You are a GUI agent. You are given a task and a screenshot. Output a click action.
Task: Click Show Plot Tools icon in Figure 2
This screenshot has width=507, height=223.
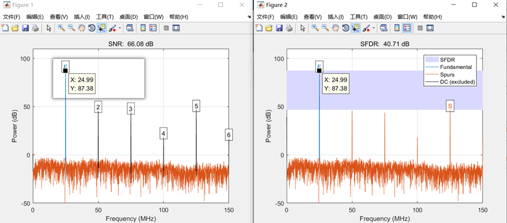pyautogui.click(x=430, y=28)
